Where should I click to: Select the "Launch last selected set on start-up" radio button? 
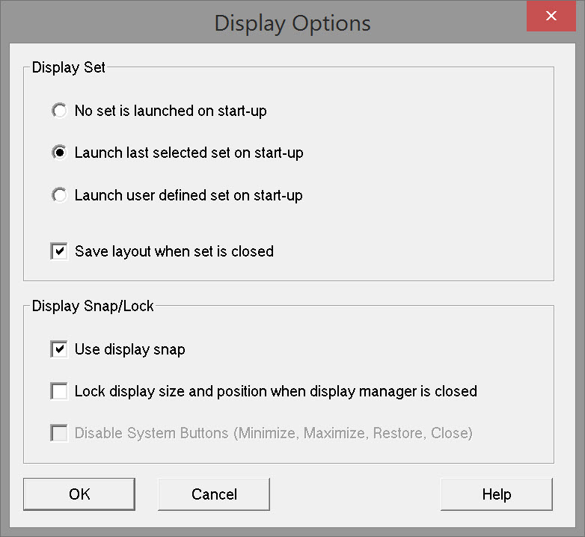[x=59, y=153]
